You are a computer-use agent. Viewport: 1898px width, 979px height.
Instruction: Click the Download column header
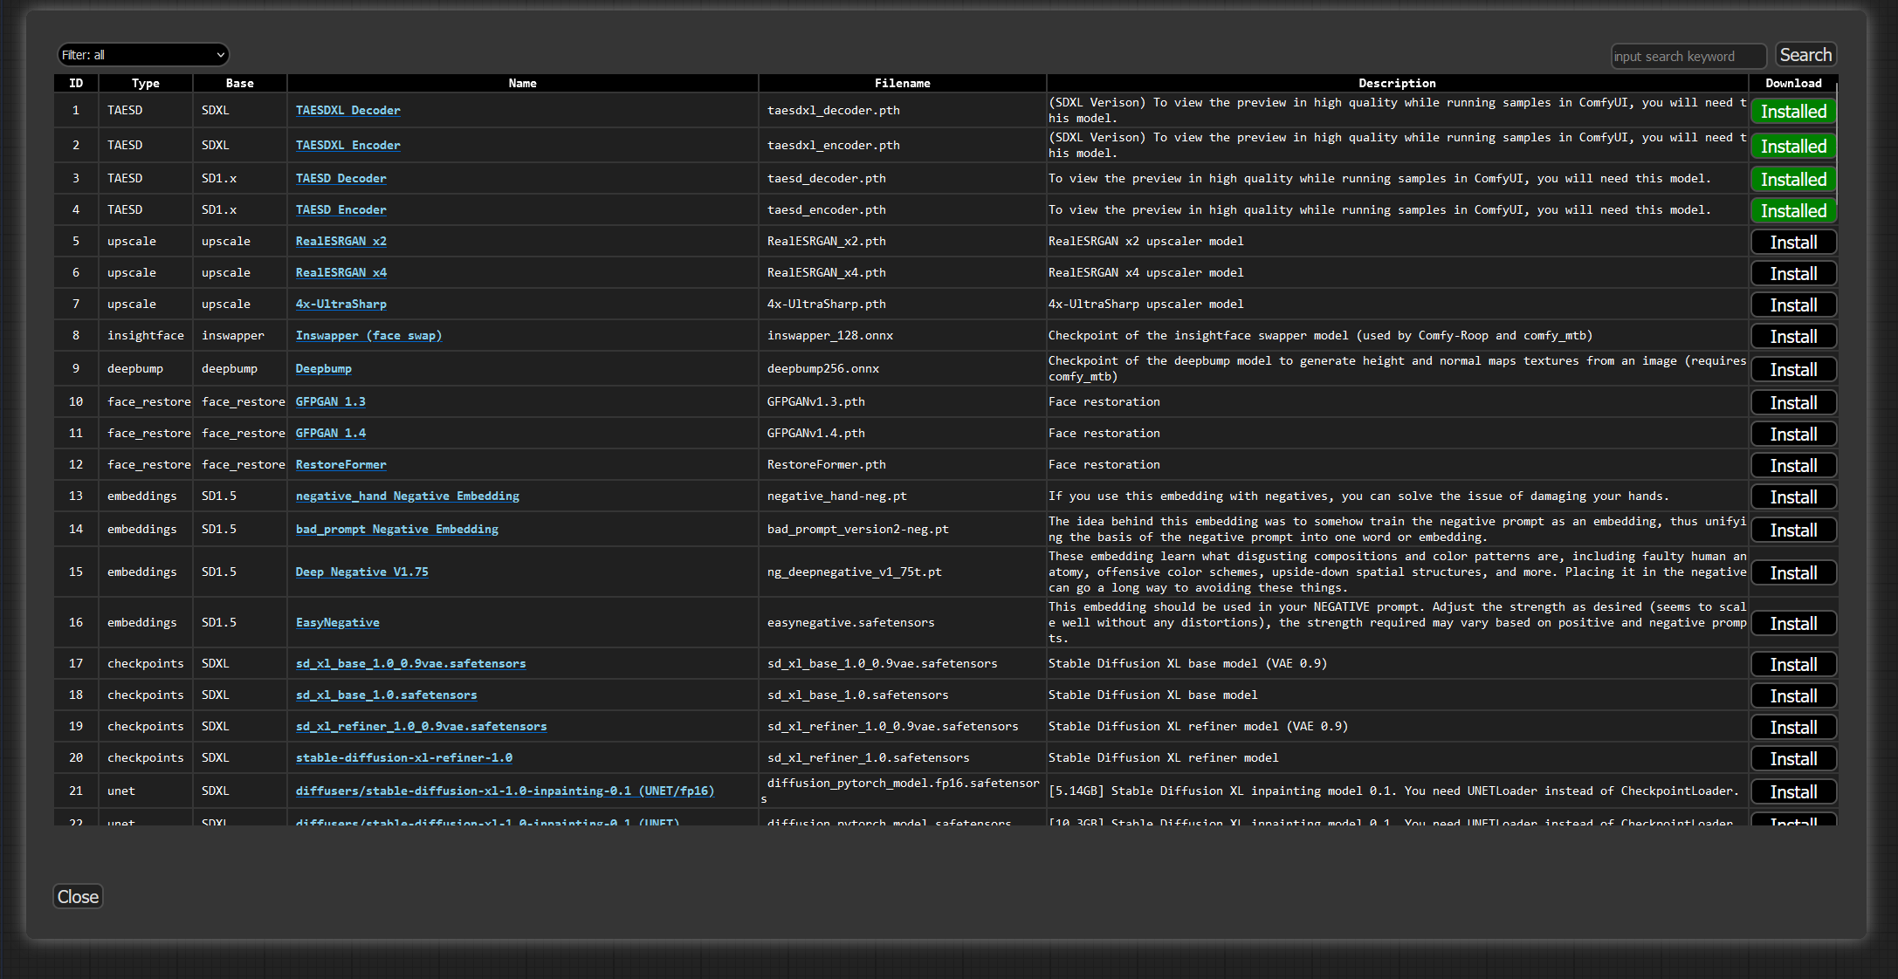coord(1793,83)
